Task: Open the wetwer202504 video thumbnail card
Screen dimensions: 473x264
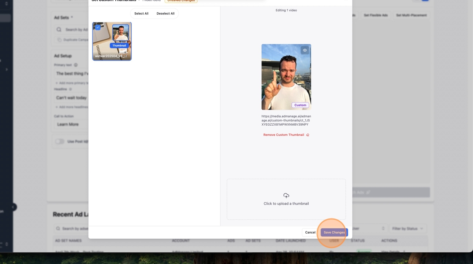Action: pos(112,41)
